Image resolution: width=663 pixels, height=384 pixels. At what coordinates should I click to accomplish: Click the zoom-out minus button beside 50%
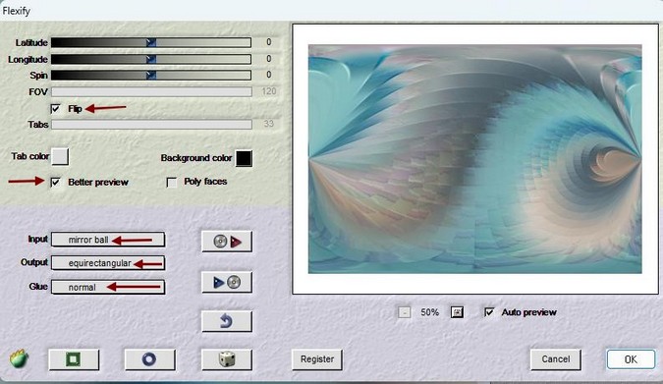(x=405, y=312)
